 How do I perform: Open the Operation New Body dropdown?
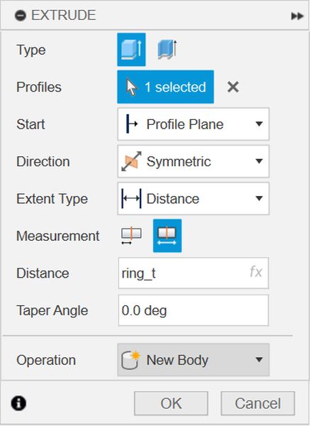pos(193,360)
